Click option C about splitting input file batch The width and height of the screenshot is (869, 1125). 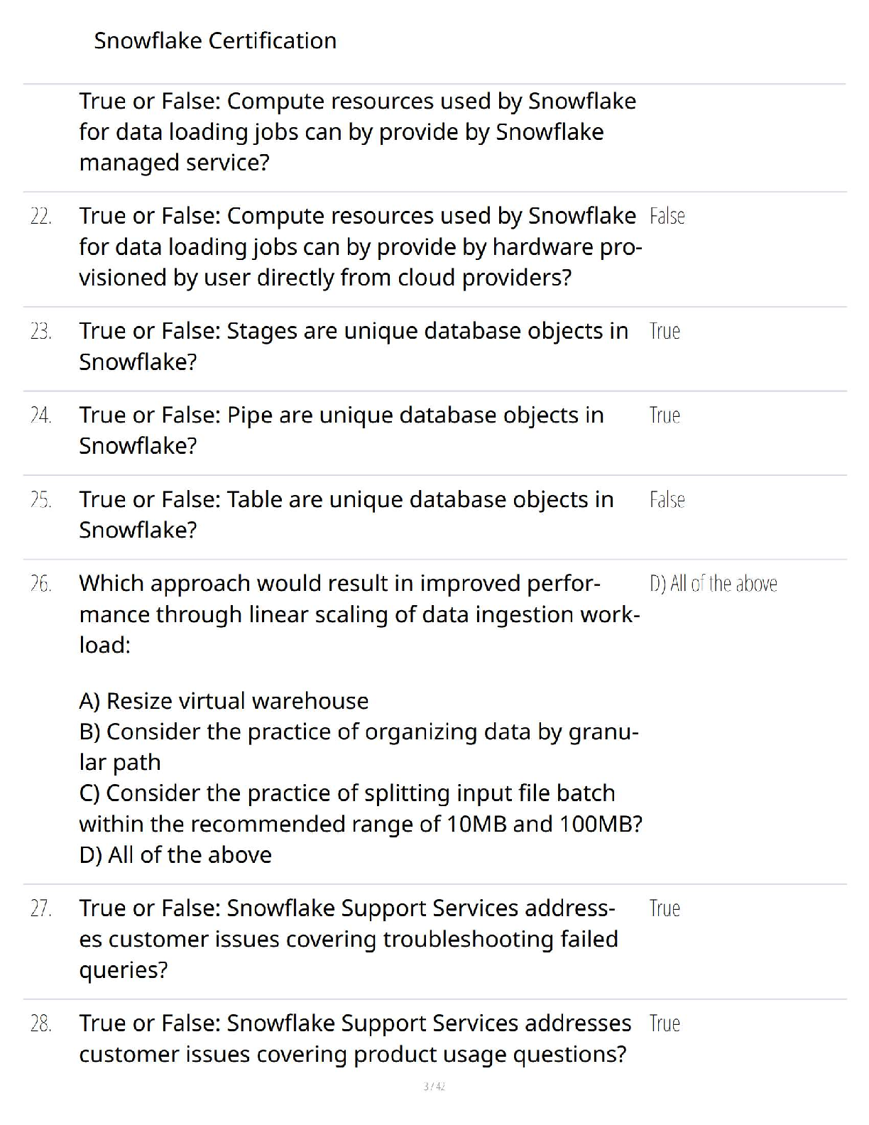[x=361, y=808]
